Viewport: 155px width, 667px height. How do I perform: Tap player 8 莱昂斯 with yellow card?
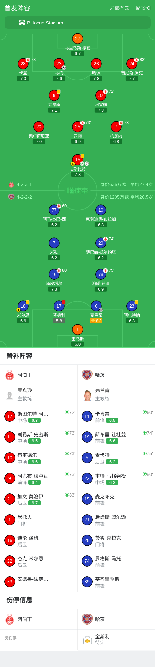(54, 95)
